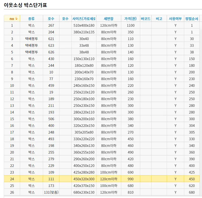The height and width of the screenshot is (198, 202).
Task: Click 호수 value 211
Action: [51, 105]
